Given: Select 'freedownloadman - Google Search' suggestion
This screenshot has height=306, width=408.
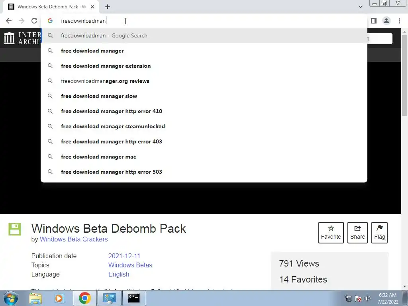Looking at the screenshot, I should (x=204, y=35).
